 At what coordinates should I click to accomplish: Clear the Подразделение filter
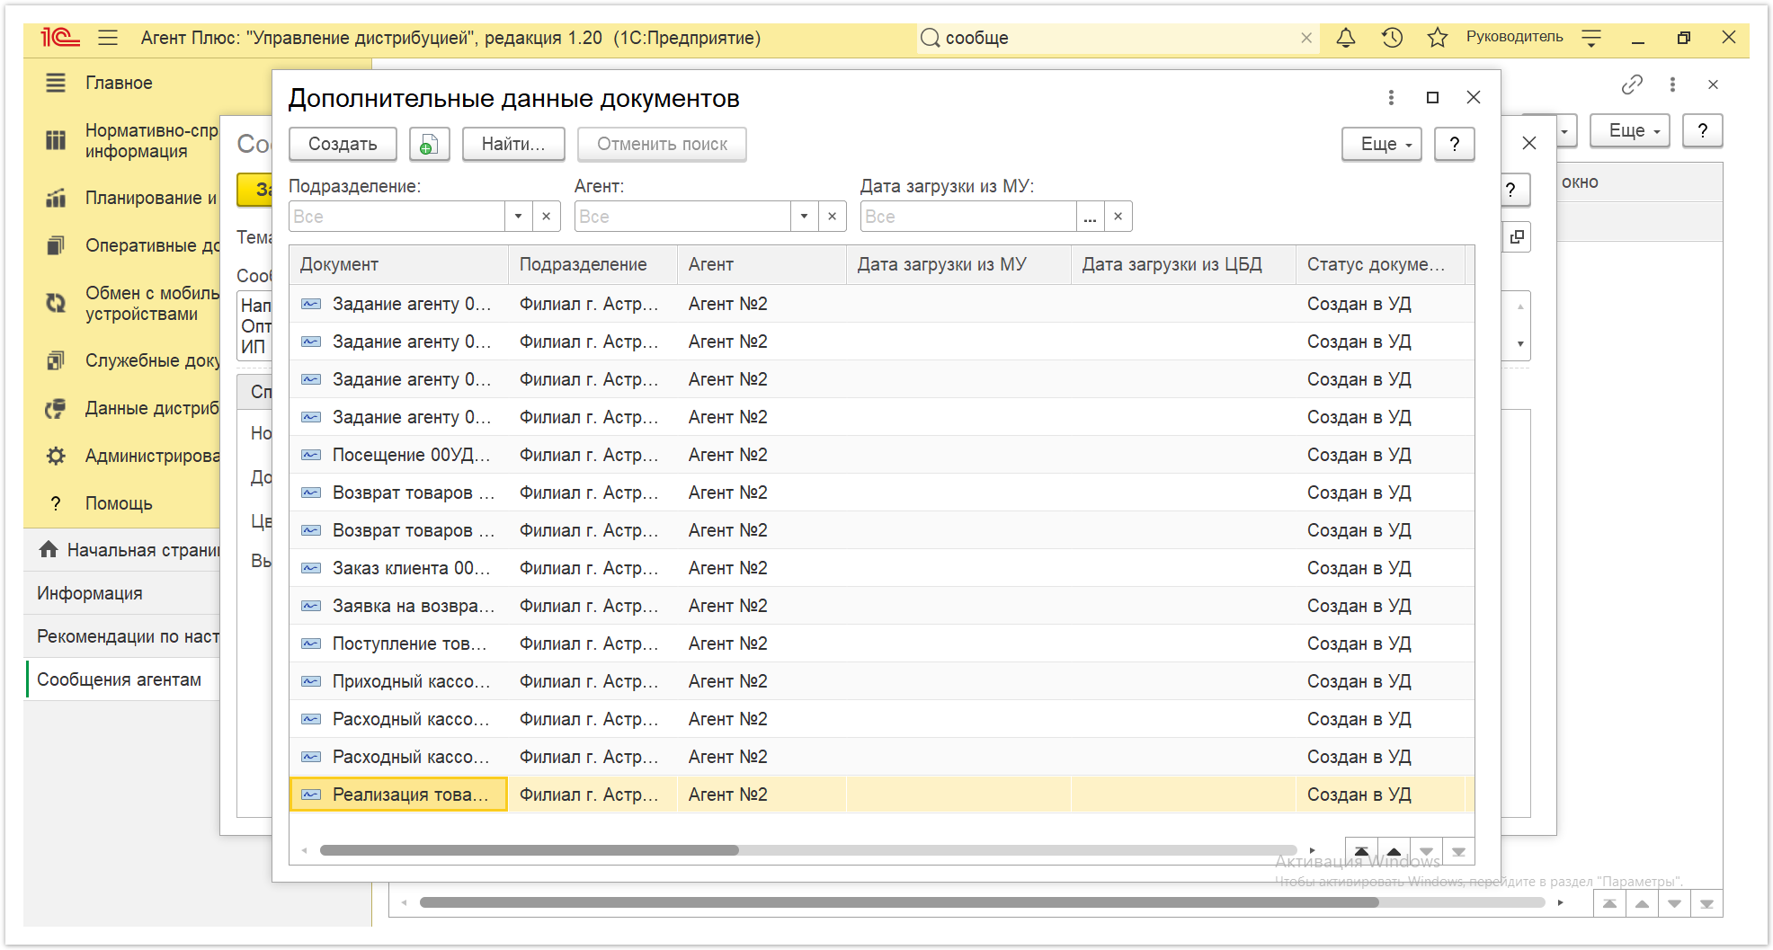[546, 217]
